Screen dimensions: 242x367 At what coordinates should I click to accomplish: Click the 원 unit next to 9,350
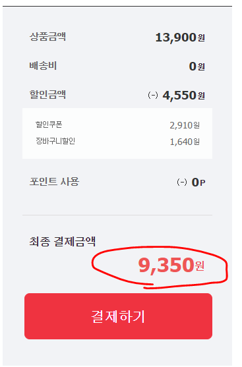coord(199,267)
